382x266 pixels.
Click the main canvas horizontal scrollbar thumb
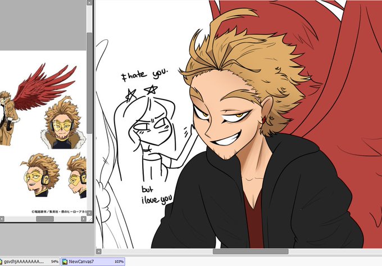(251, 251)
